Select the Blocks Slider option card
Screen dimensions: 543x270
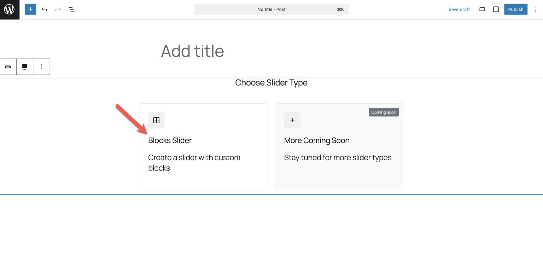[203, 146]
